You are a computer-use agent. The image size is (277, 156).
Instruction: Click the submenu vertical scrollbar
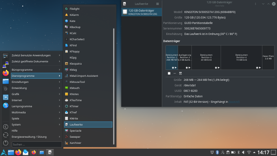tap(114, 86)
